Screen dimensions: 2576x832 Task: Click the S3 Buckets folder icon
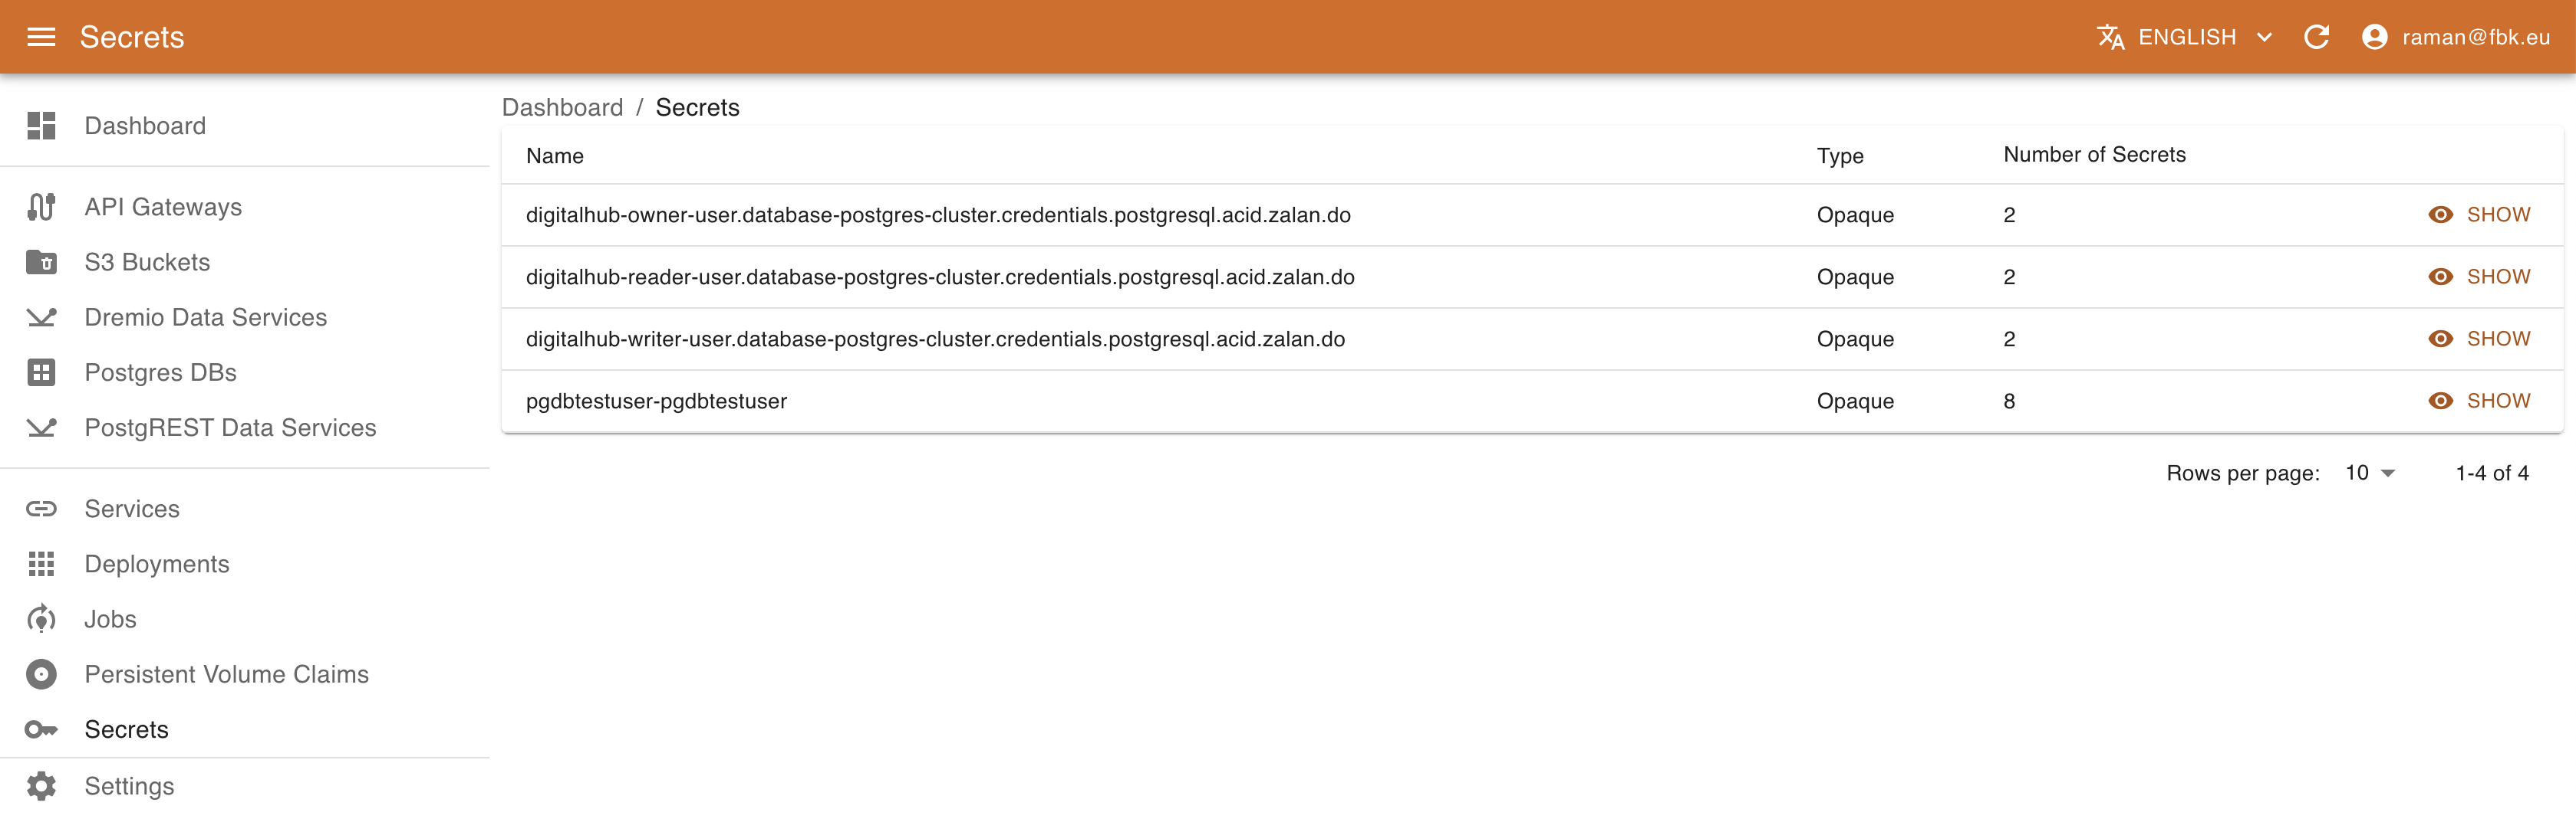(x=41, y=262)
